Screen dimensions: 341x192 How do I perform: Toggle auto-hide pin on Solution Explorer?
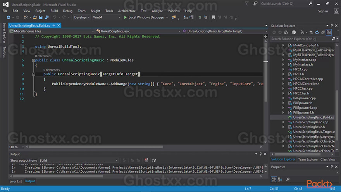[332, 26]
